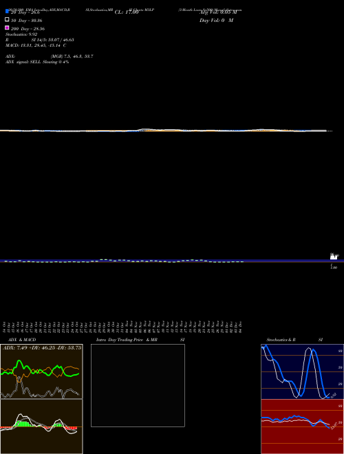344x454 pixels.
Task: Click the MACD values line in the legend
Action: coord(36,45)
